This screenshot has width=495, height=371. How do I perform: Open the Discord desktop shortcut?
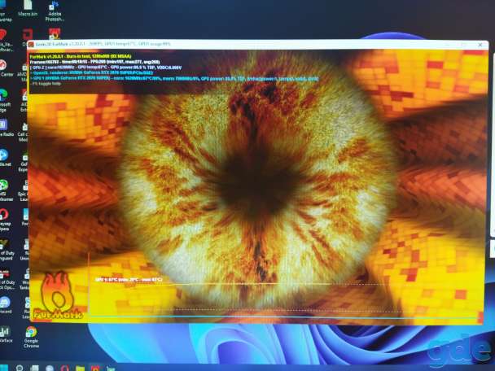[6, 305]
